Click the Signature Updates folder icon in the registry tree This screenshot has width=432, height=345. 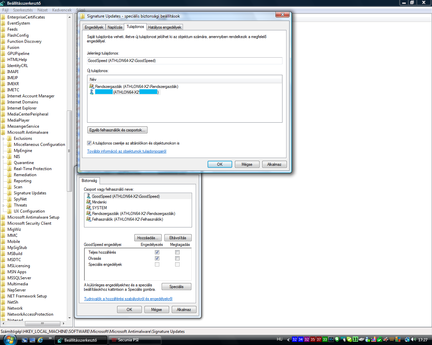9,193
